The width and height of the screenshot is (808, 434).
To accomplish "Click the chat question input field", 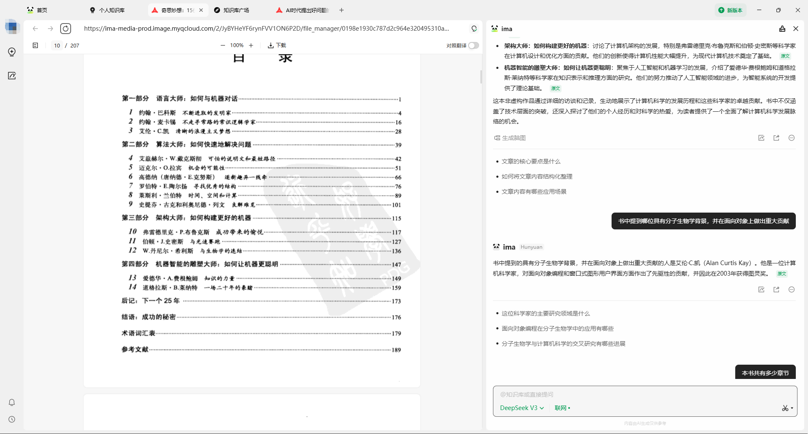I will pos(644,395).
